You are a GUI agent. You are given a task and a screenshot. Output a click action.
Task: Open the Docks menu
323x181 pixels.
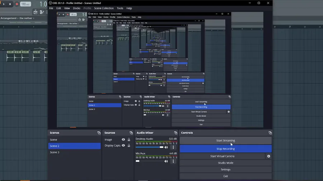pyautogui.click(x=77, y=8)
